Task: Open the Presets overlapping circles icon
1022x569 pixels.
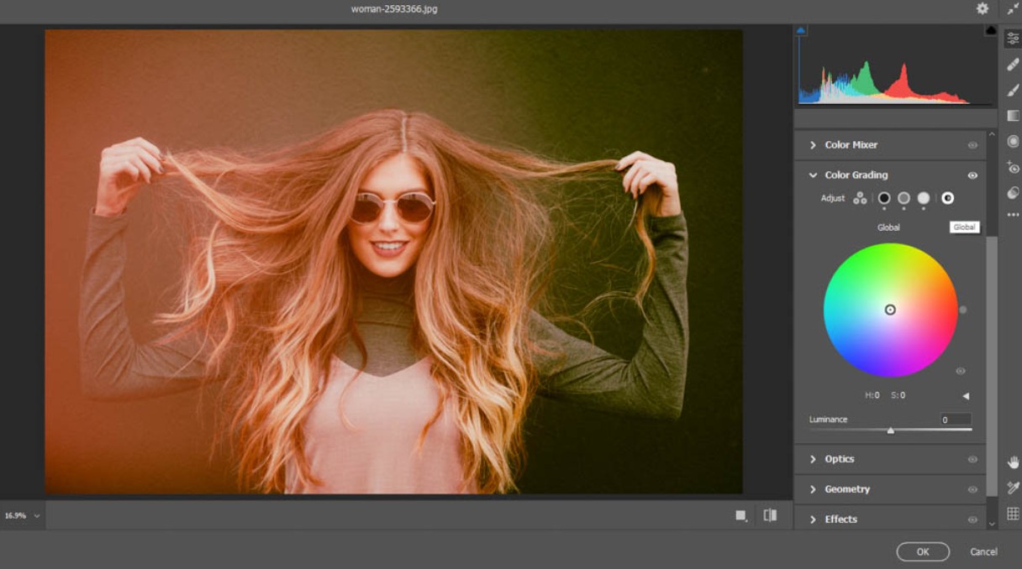Action: (1013, 192)
